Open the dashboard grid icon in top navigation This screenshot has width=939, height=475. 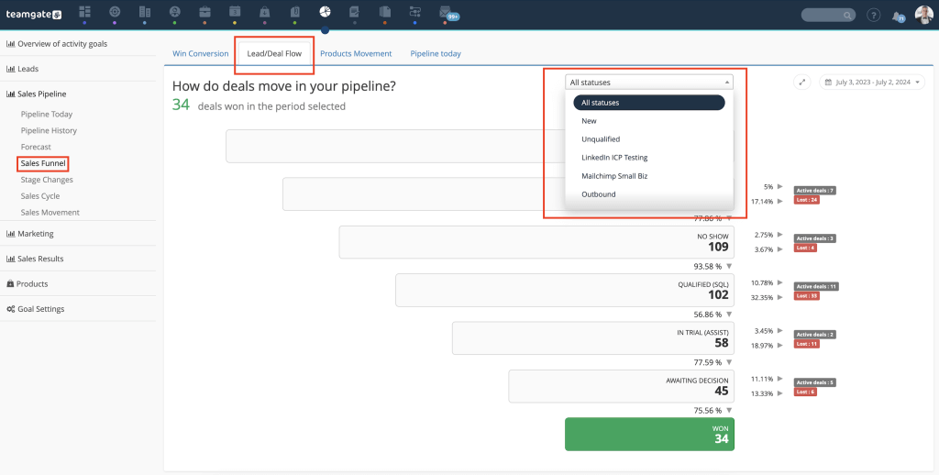pyautogui.click(x=85, y=12)
